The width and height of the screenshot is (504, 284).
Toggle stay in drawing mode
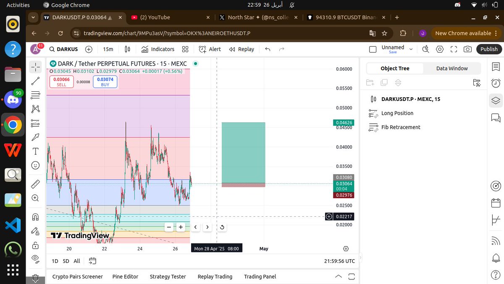pyautogui.click(x=35, y=231)
